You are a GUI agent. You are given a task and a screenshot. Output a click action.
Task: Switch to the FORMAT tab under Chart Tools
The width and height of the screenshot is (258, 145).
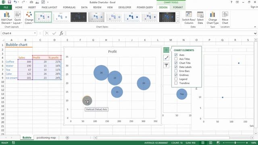pyautogui.click(x=178, y=7)
